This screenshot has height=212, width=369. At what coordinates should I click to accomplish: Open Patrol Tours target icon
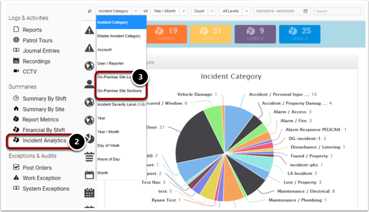pos(16,40)
